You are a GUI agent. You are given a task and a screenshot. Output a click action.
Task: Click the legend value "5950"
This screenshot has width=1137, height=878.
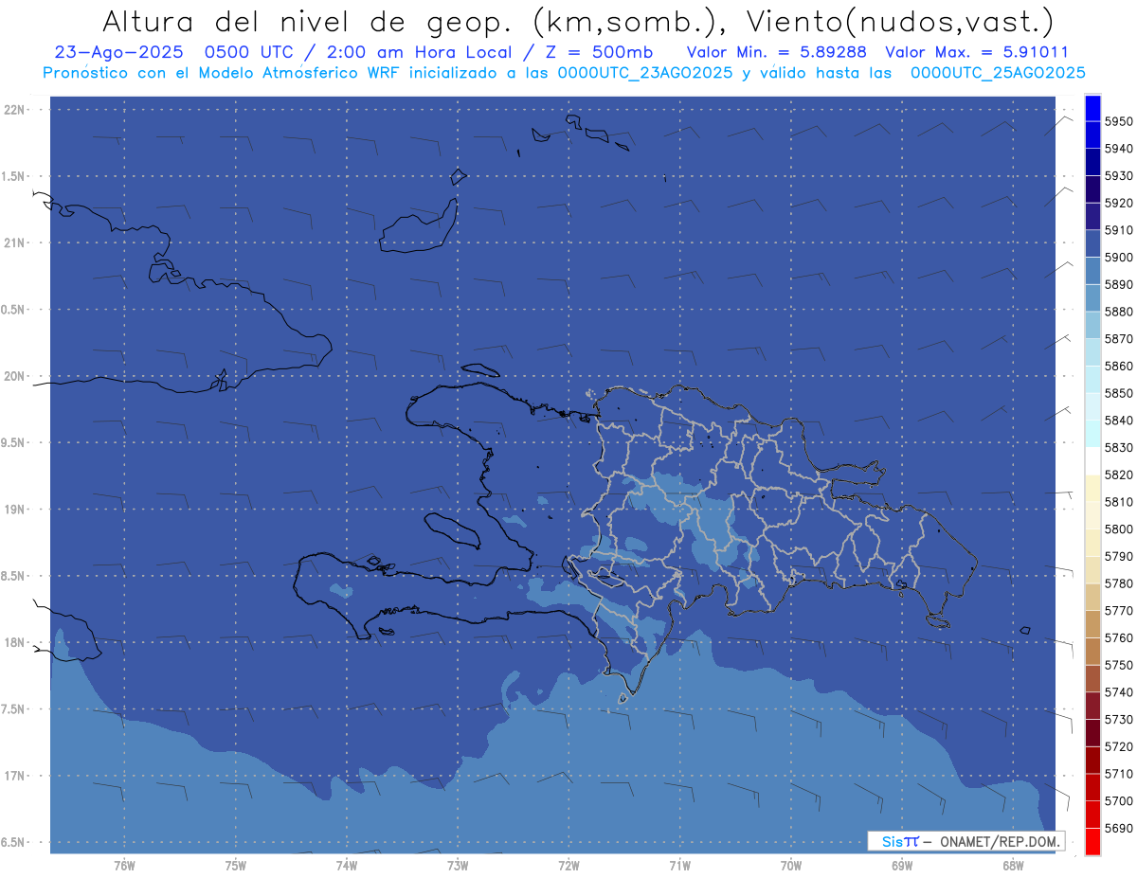pos(1119,121)
